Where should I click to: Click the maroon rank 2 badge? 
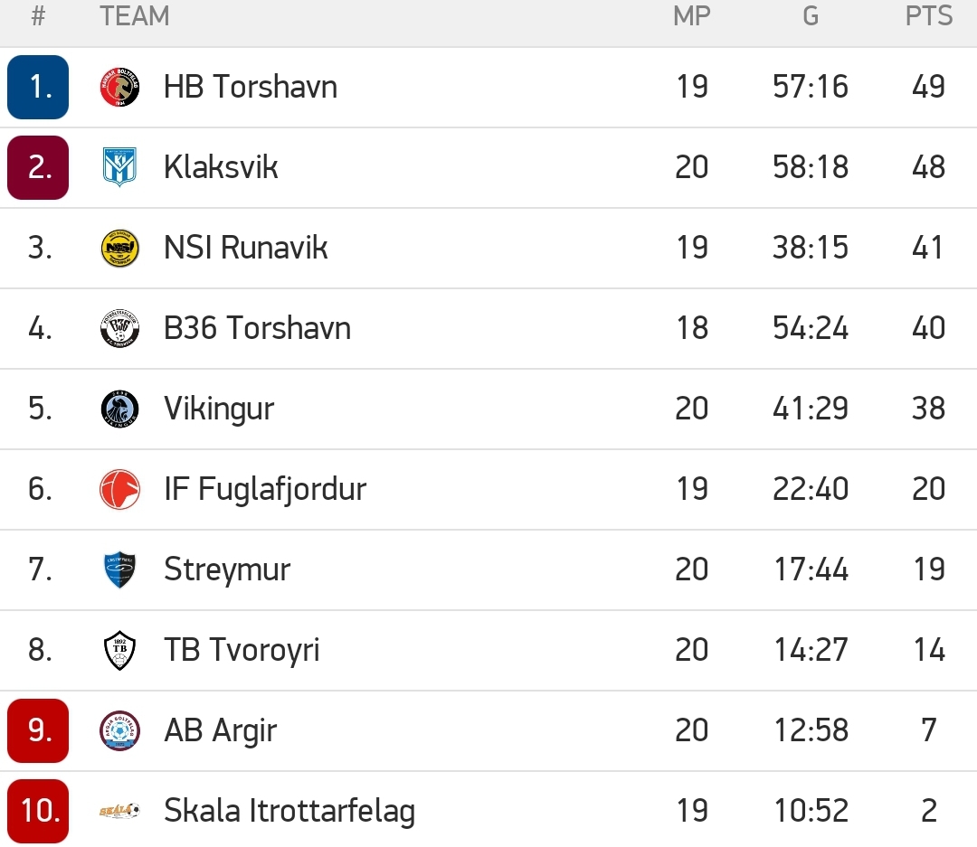pyautogui.click(x=37, y=167)
